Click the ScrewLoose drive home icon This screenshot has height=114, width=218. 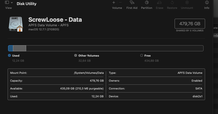16,24
